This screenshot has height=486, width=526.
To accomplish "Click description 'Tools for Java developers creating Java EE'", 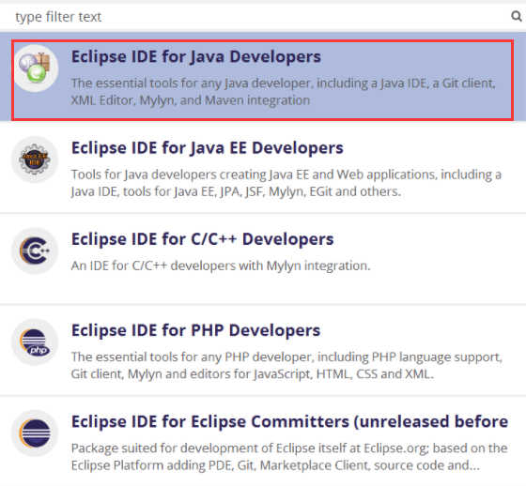I will coord(286,183).
